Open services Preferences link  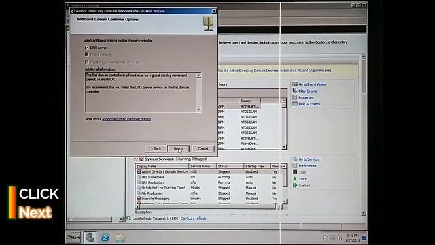(x=307, y=166)
